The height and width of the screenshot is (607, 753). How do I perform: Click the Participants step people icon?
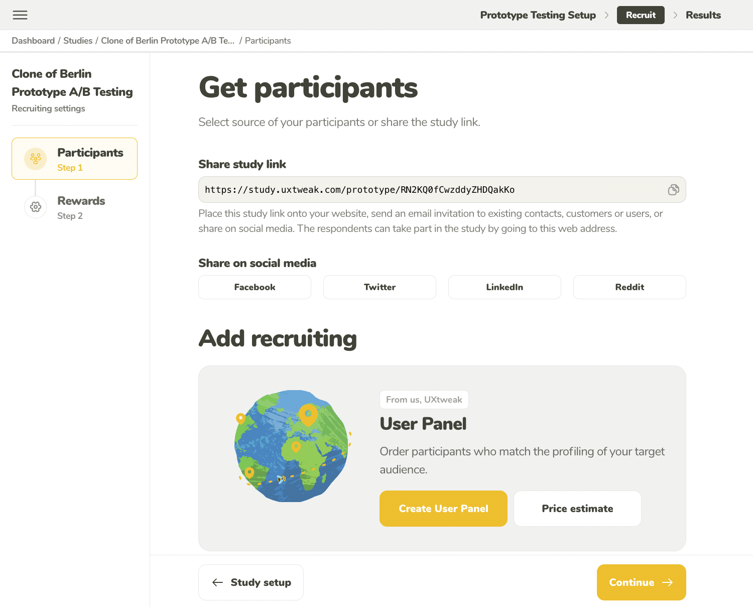[36, 159]
